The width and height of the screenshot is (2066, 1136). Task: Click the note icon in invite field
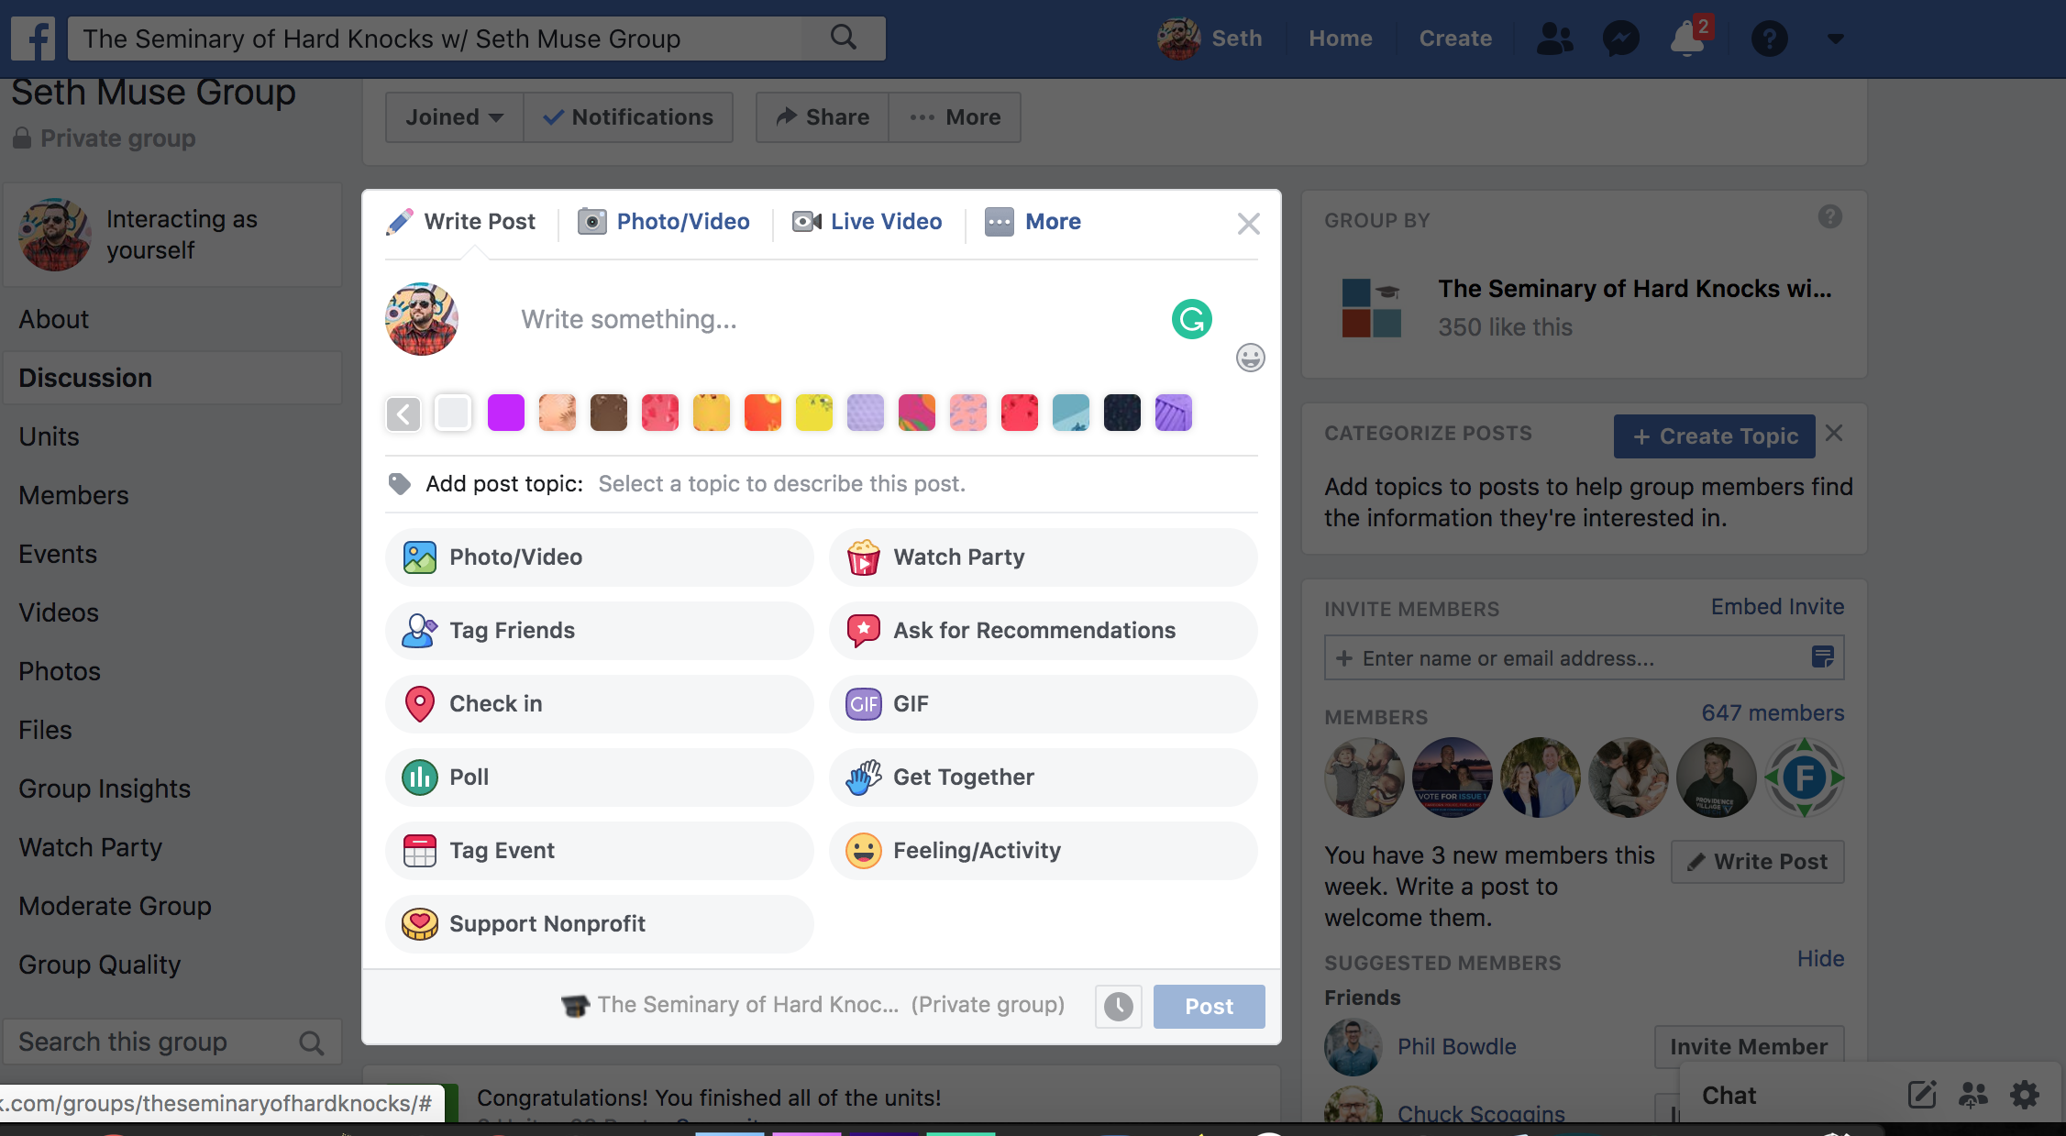1823,657
